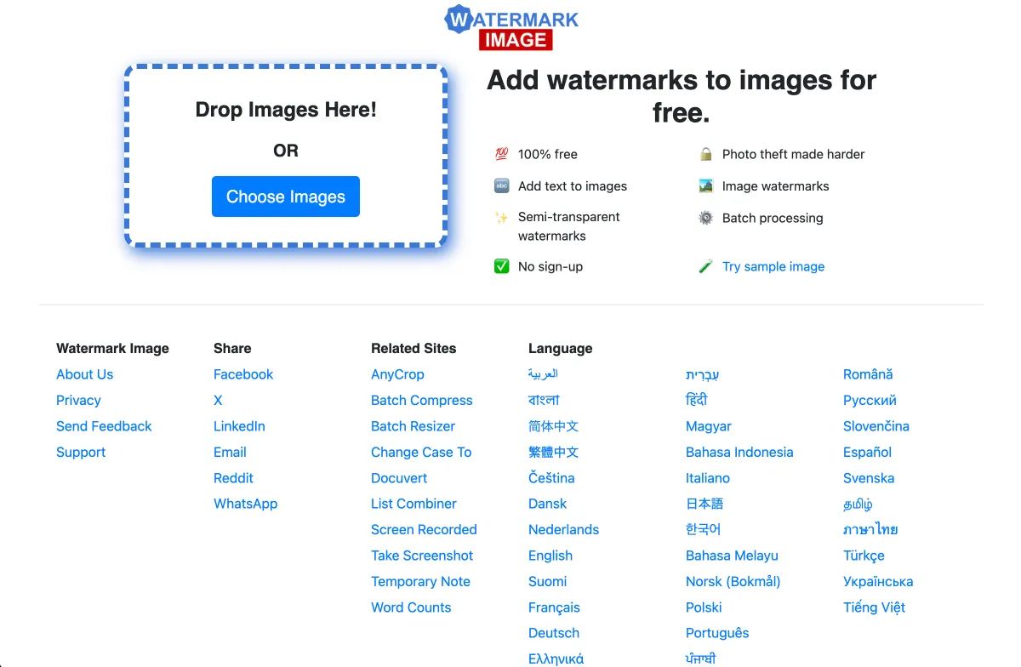Click the gear icon beside Batch processing
The height and width of the screenshot is (667, 1021).
pos(704,218)
